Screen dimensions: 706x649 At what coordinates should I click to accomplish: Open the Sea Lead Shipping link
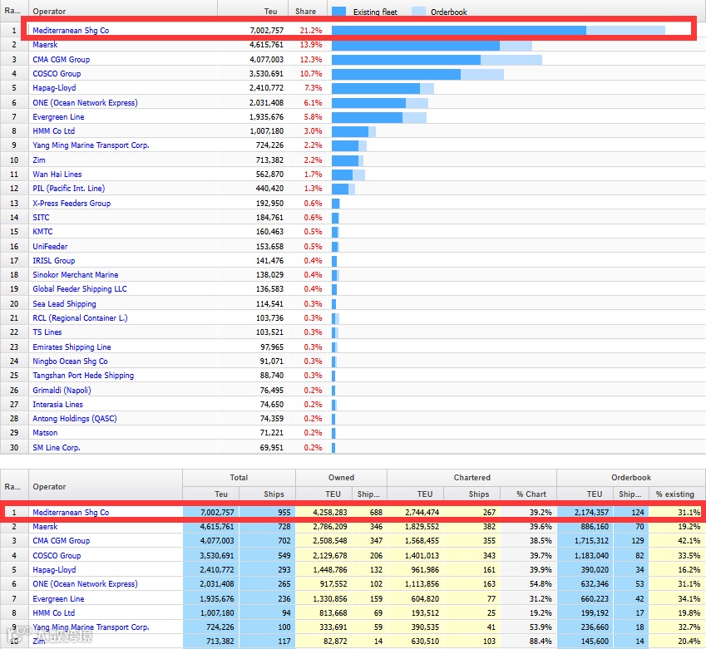tap(64, 304)
